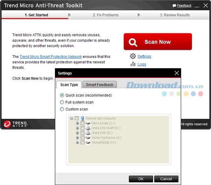Expand the Unità DVD (E:) node
211x185 pixels.
pos(77,133)
